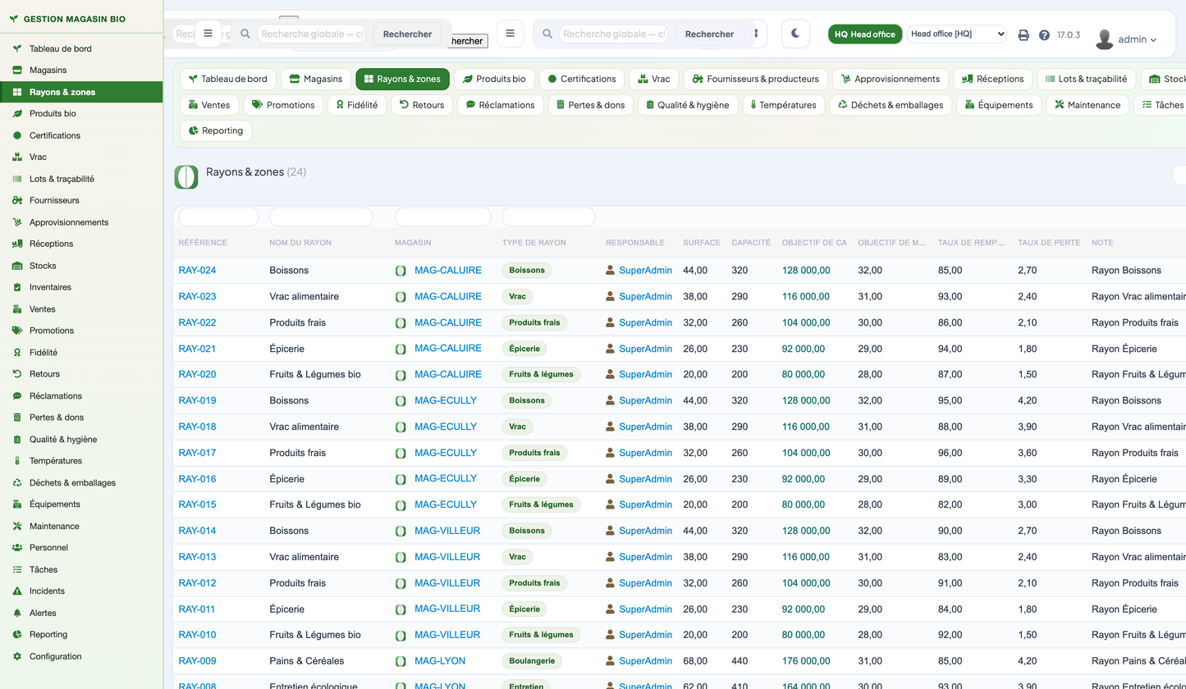
Task: Click the Lots & traçabilité barcode sidebar icon
Action: point(16,179)
